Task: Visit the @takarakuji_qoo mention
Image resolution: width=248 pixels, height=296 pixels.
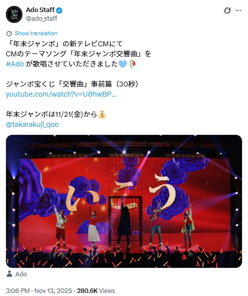Action: (32, 124)
